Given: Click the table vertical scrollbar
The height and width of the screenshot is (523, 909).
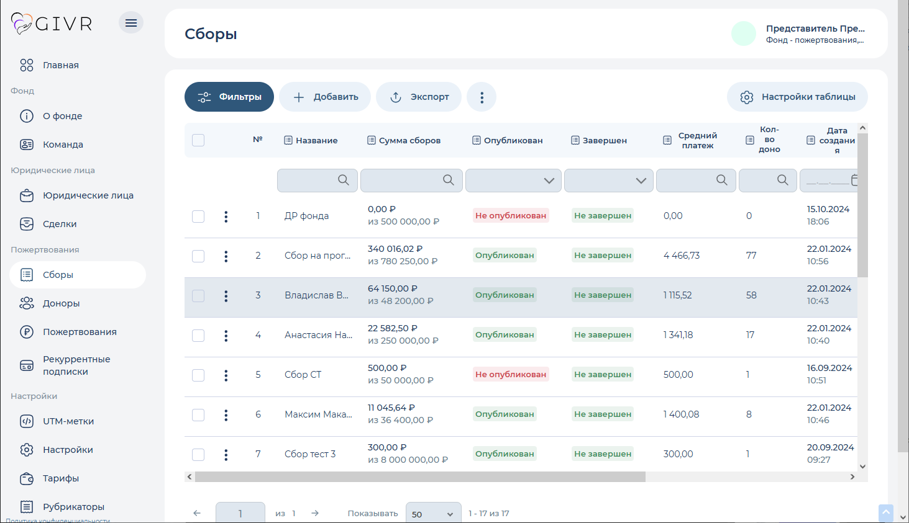Looking at the screenshot, I should tap(862, 205).
